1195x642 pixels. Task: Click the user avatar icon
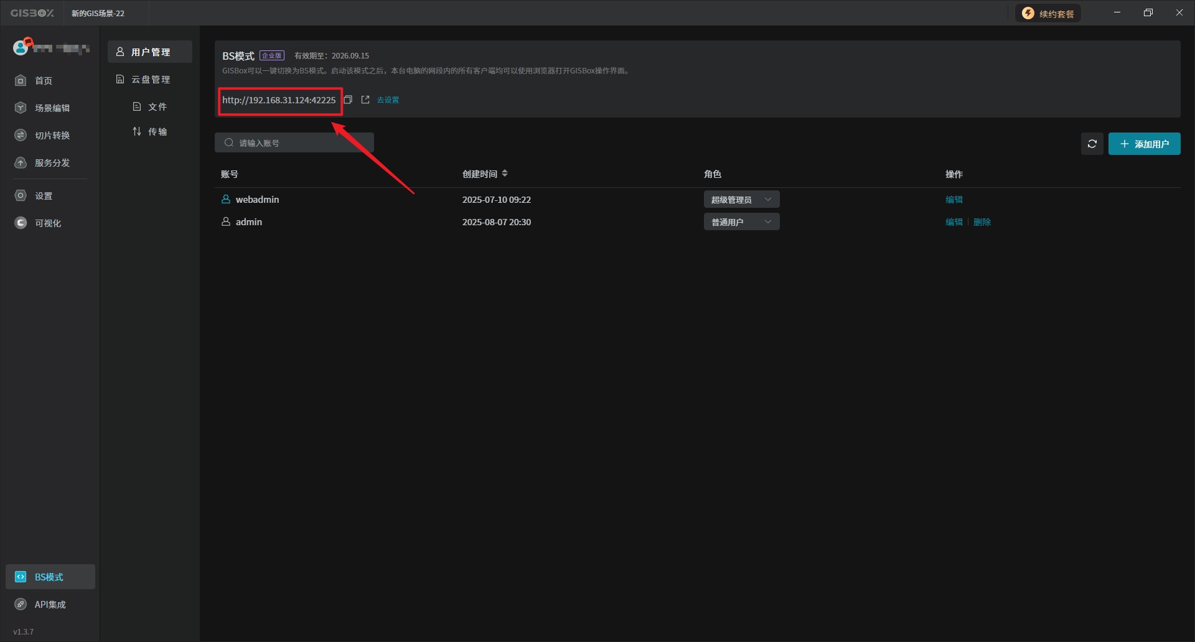[21, 47]
